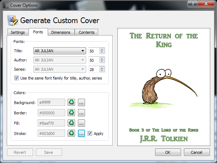217x163 pixels.
Task: Click the Generate Custom Cover header icon
Action: [x=13, y=21]
